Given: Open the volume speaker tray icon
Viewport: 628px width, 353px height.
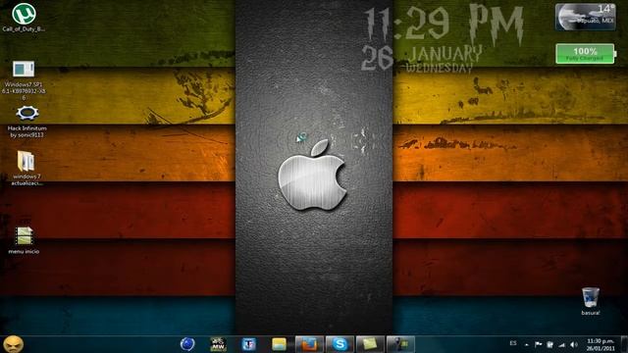Looking at the screenshot, I should point(573,344).
